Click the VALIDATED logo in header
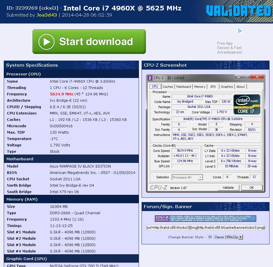Image resolution: width=273 pixels, height=267 pixels. pos(239,11)
